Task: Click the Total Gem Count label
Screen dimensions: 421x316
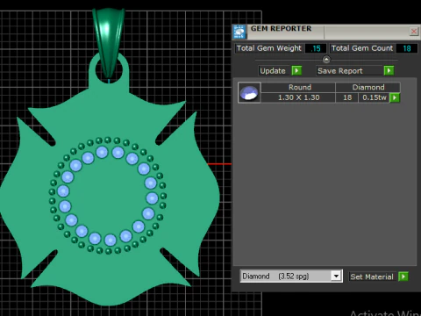Action: point(362,48)
